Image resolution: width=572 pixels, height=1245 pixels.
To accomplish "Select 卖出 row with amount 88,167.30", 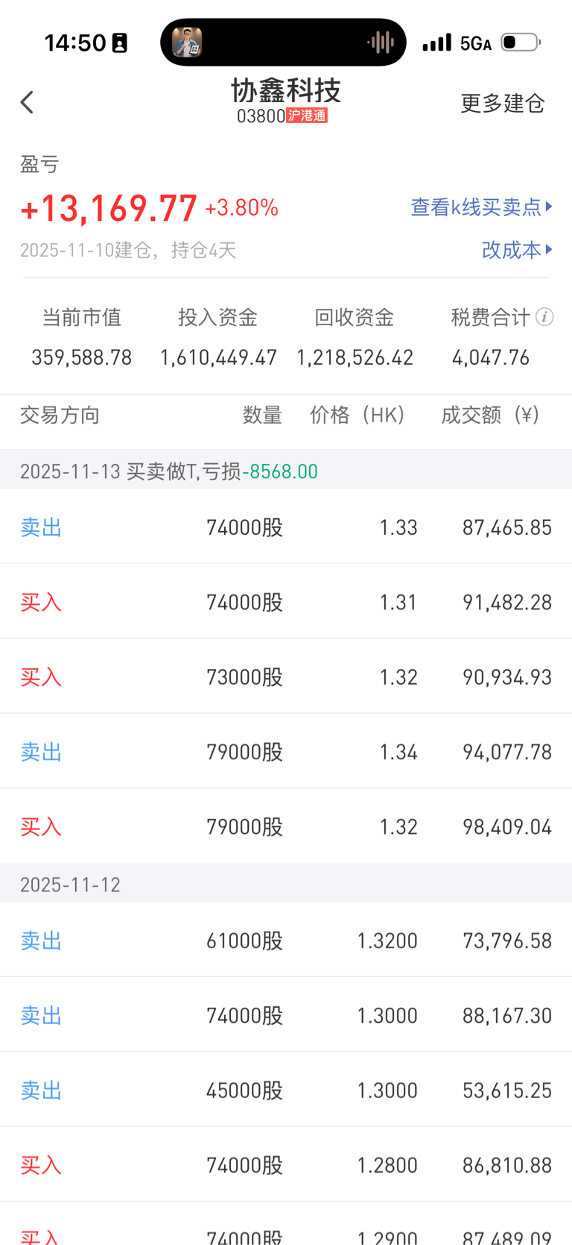I will click(286, 1014).
